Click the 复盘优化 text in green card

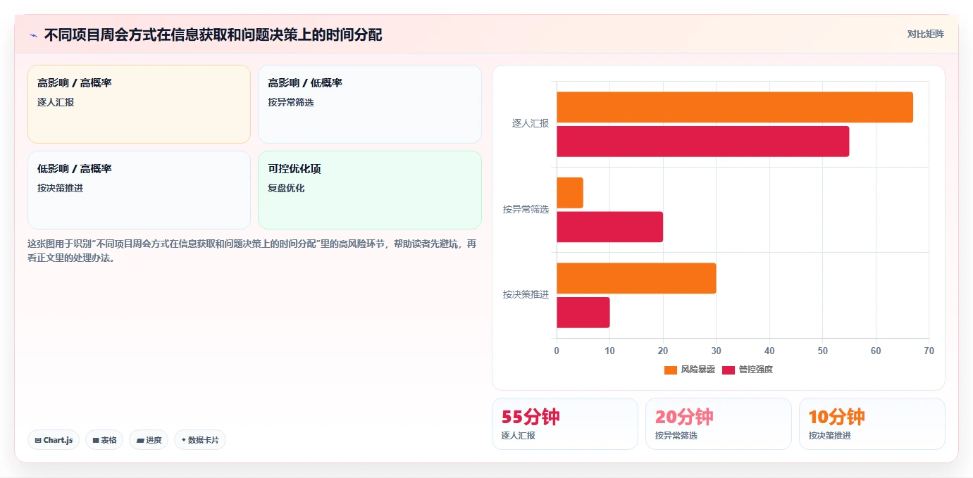286,189
